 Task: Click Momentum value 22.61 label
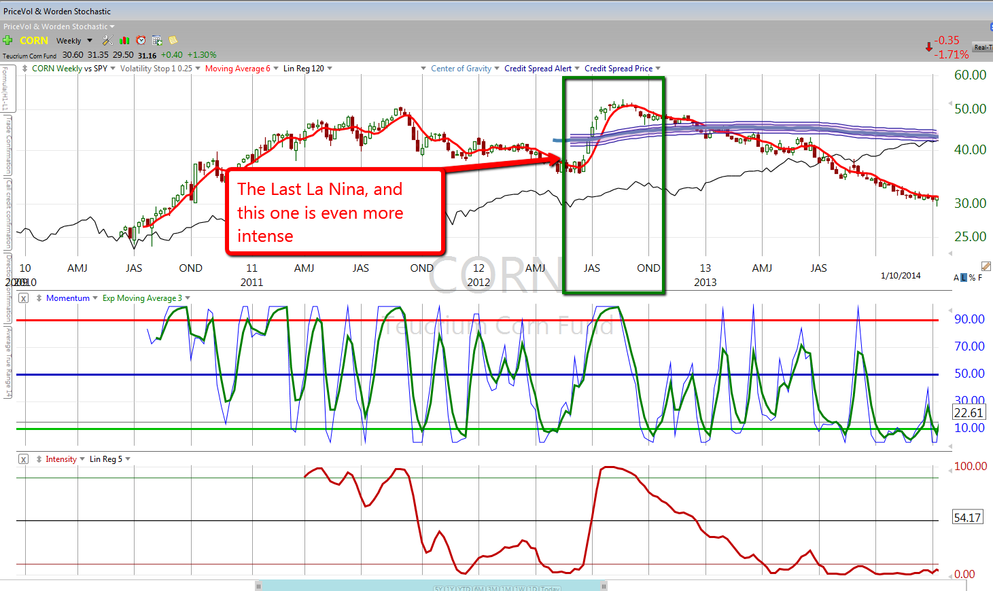point(969,413)
